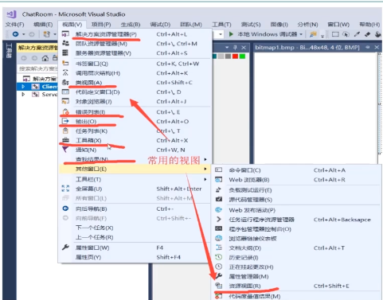Click the toolbar back navigation arrow

pyautogui.click(x=15, y=34)
